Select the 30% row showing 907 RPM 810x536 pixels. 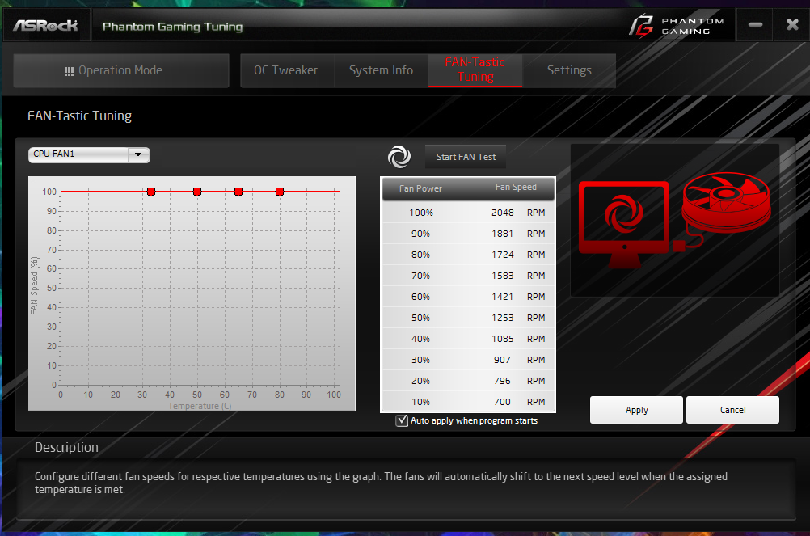[468, 360]
